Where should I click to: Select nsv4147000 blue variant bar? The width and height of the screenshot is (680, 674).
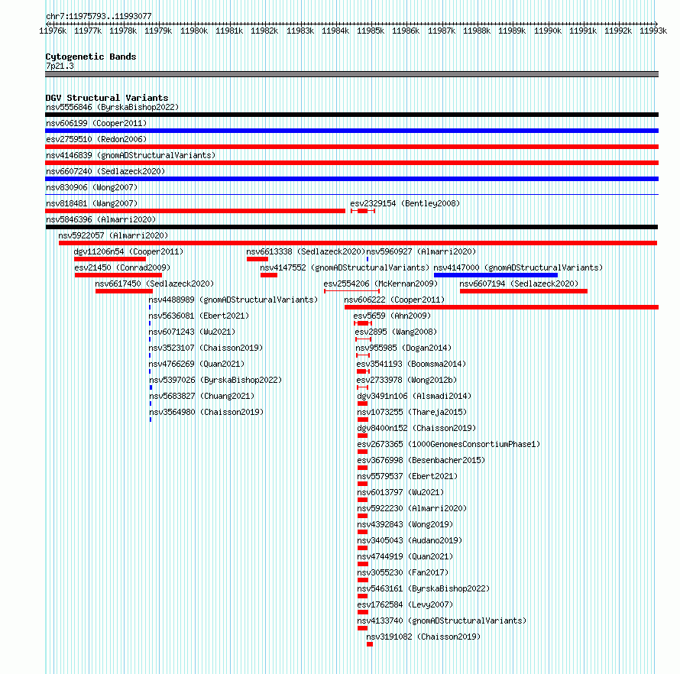[x=496, y=275]
